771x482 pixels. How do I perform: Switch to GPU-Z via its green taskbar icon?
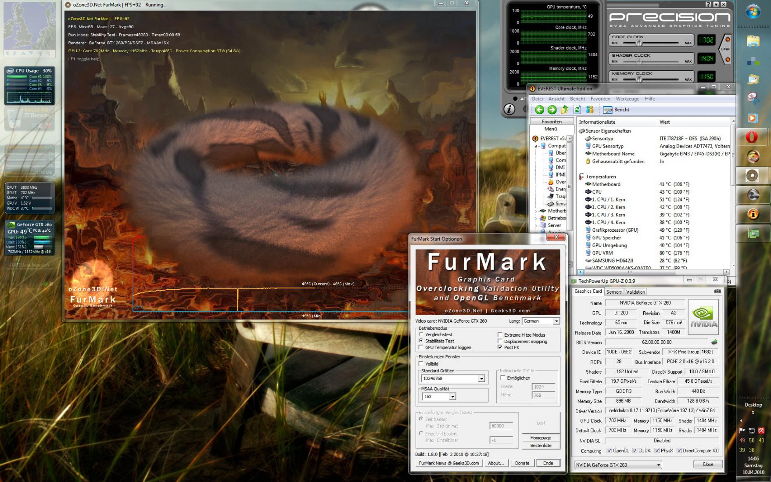[752, 234]
